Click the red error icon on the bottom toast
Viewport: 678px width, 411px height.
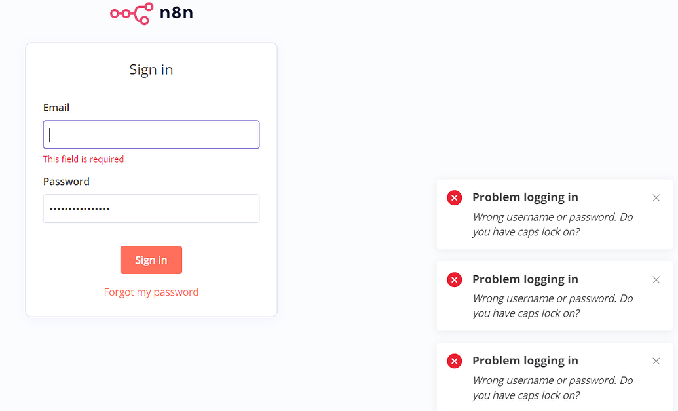pos(454,361)
